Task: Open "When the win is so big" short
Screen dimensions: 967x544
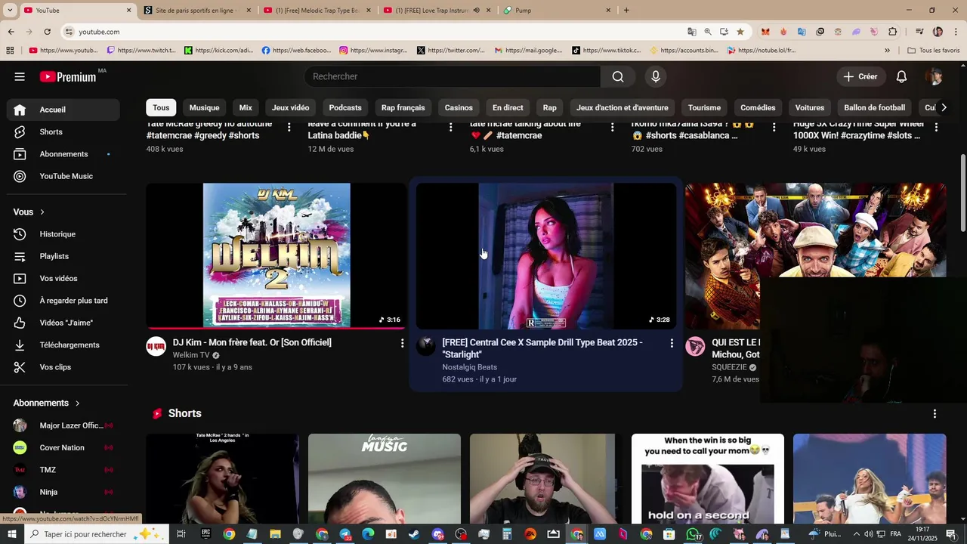Action: (708, 478)
